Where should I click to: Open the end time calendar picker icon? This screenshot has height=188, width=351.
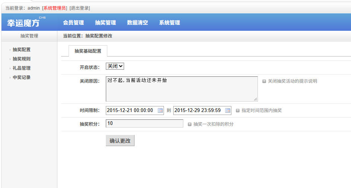pyautogui.click(x=228, y=111)
